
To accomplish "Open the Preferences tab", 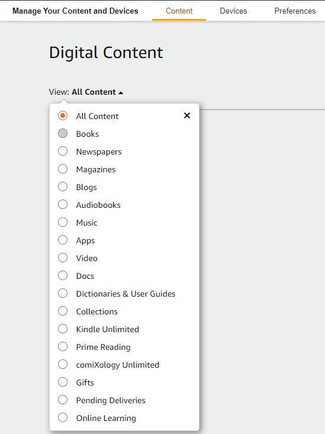I will 295,11.
